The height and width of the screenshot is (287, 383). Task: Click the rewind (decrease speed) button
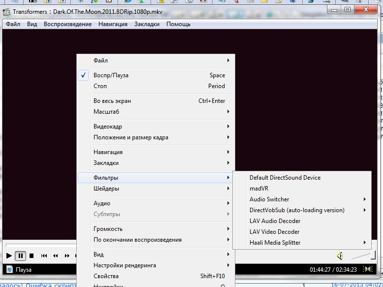coord(56,255)
